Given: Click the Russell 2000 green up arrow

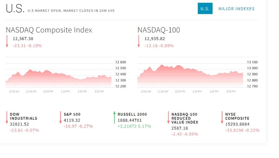Looking at the screenshot, I should pyautogui.click(x=114, y=117).
